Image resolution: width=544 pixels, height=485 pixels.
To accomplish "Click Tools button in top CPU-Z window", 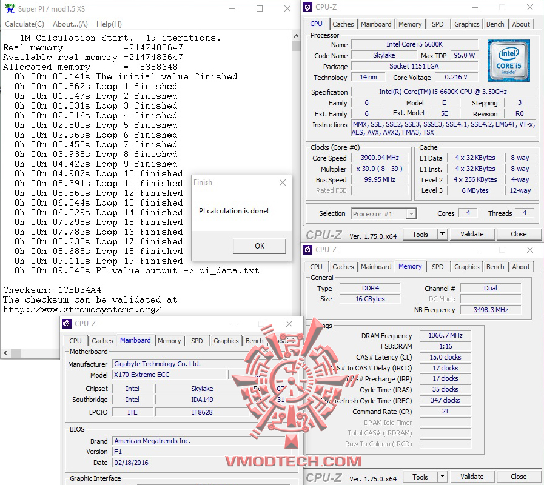I will [420, 235].
